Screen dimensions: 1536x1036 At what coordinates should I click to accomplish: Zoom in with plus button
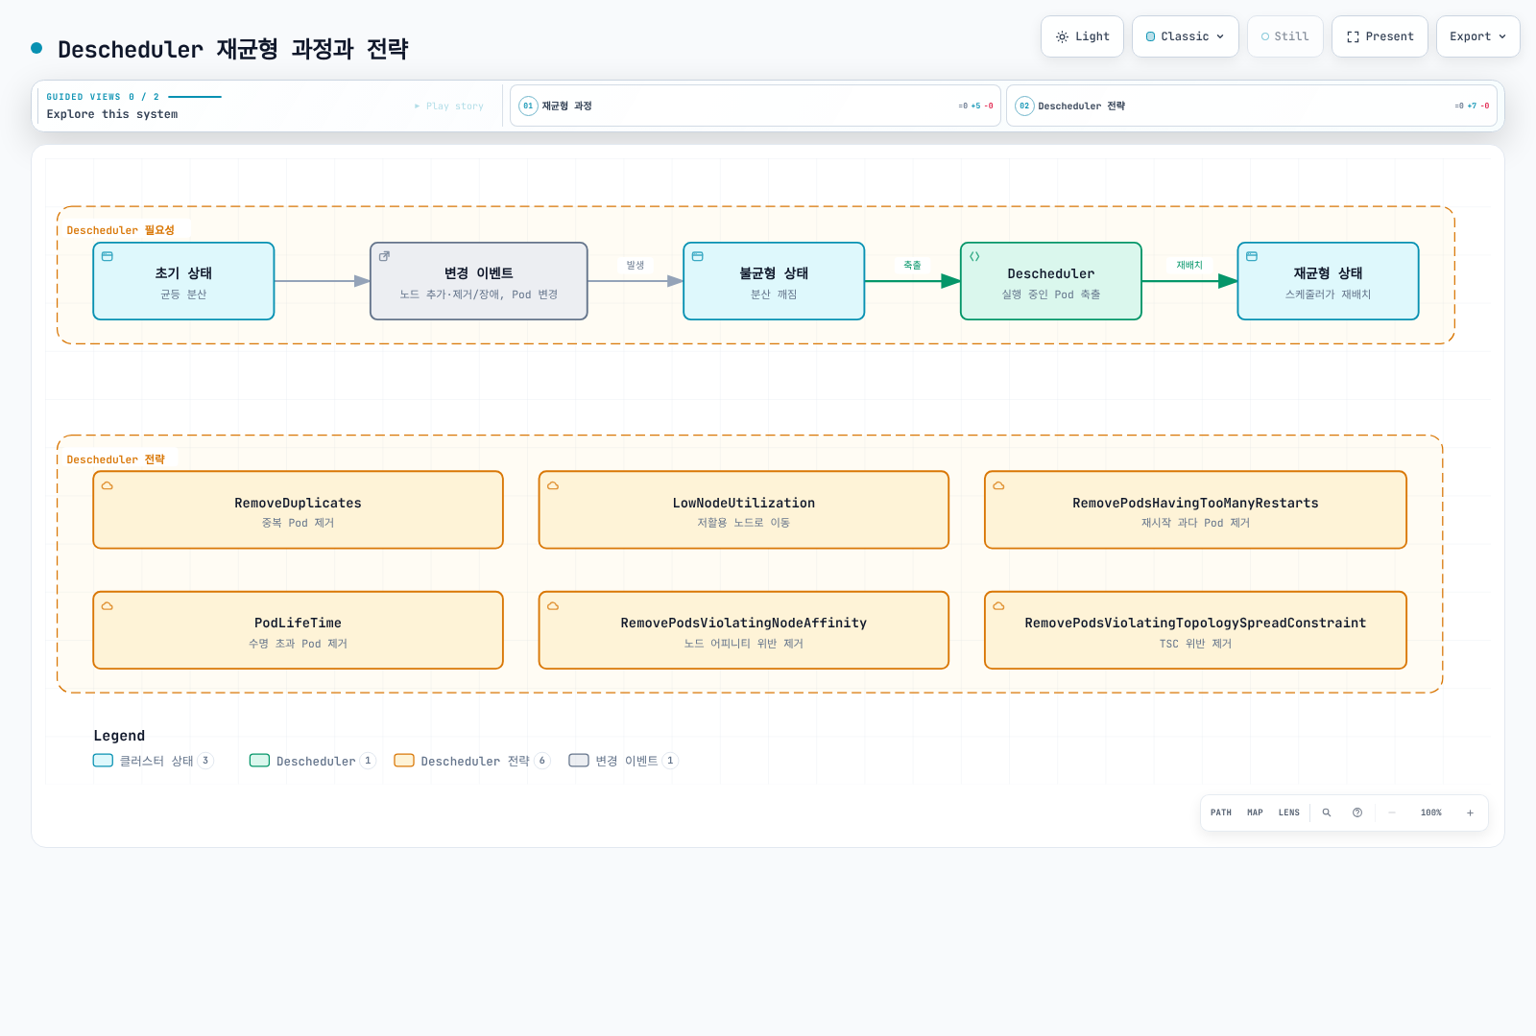tap(1470, 812)
